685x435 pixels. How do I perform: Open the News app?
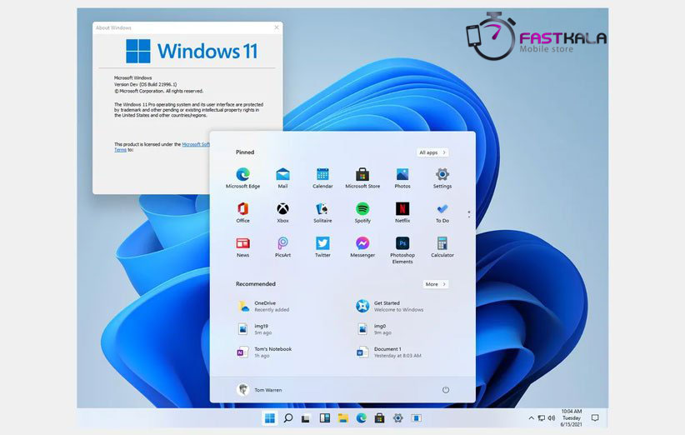242,247
